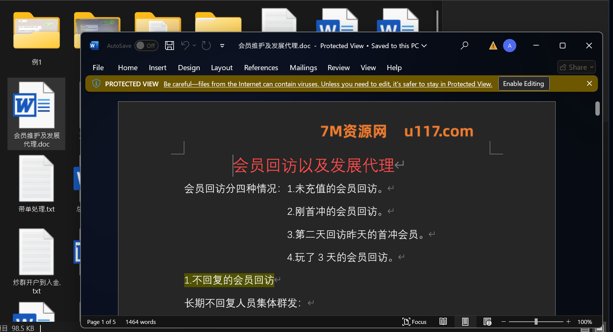Image resolution: width=613 pixels, height=332 pixels.
Task: Select the Web Layout view icon
Action: point(487,322)
